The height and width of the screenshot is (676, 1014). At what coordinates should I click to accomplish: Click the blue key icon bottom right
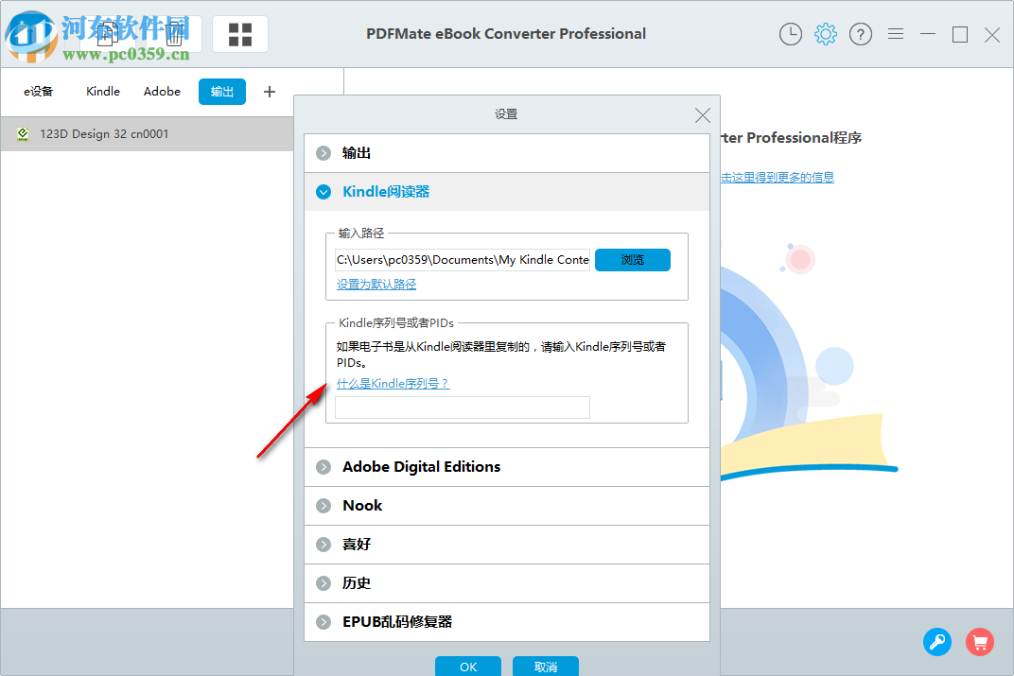[937, 642]
